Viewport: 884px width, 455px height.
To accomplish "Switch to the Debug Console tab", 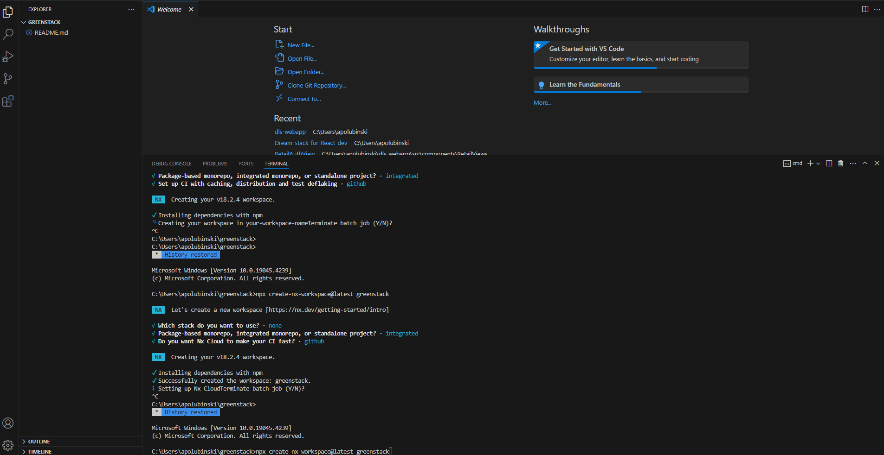I will tap(172, 164).
